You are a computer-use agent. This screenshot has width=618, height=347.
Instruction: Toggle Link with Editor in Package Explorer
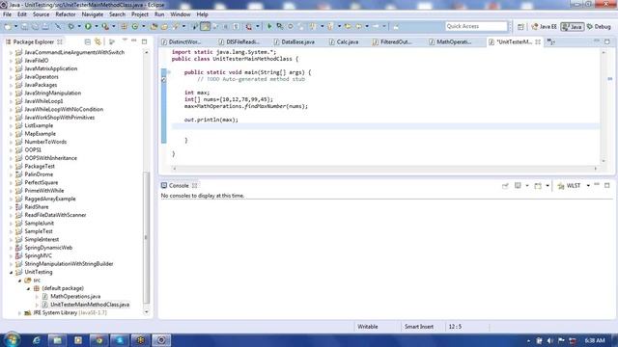pos(98,41)
